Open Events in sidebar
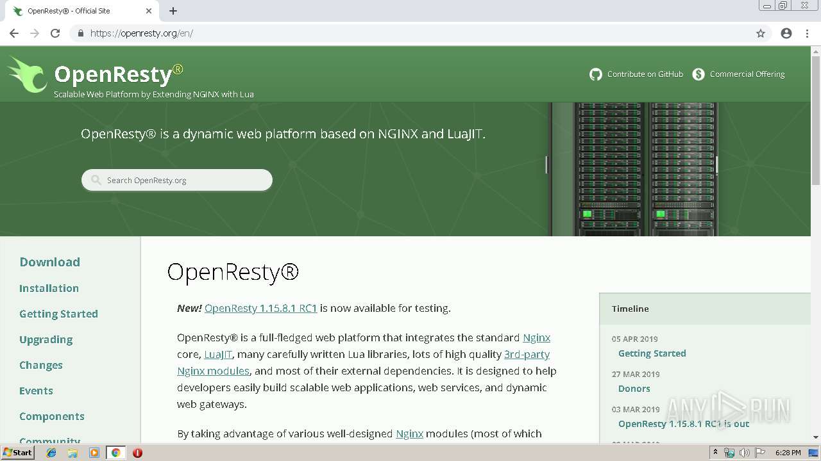The image size is (821, 461). 36,391
